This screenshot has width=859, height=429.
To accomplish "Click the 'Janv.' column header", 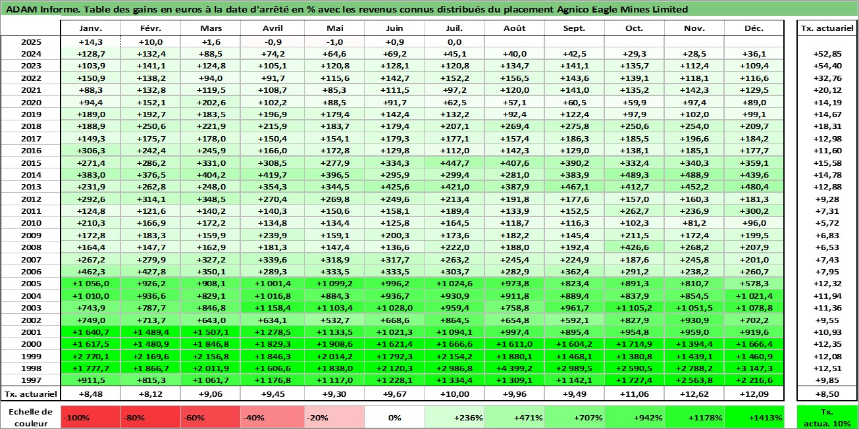I will 90,28.
